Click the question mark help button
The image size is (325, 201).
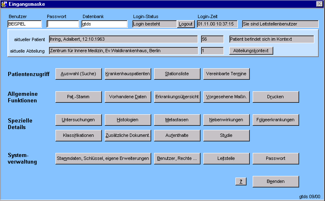click(240, 181)
